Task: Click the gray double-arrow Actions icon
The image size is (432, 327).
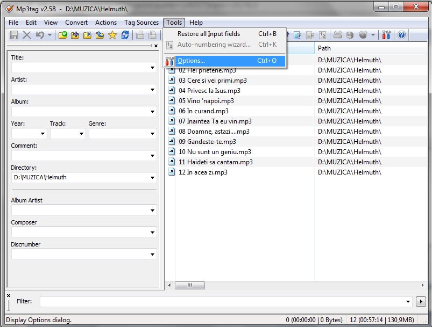Action: (x=337, y=35)
